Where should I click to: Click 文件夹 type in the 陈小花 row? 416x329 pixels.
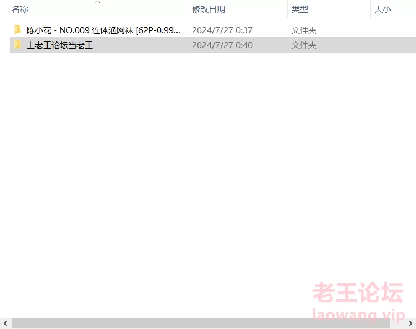point(304,30)
